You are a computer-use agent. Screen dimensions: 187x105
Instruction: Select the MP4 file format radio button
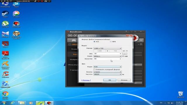point(111,42)
